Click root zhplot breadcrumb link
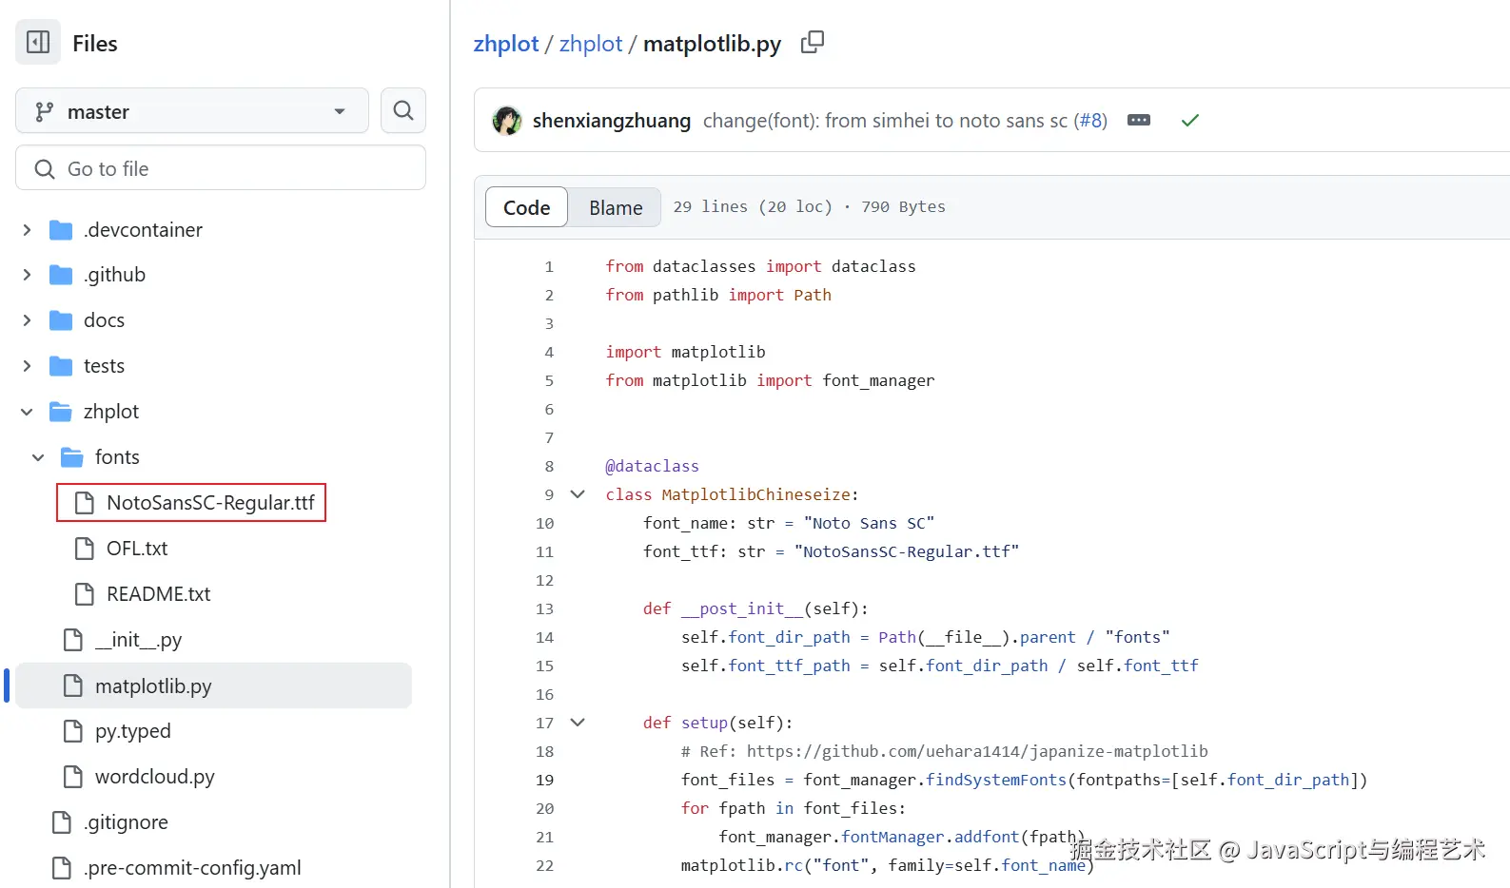The width and height of the screenshot is (1510, 888). point(506,44)
